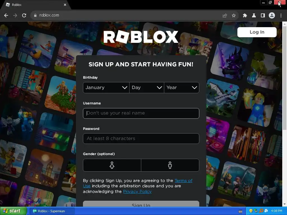Open the Privacy Policy link
This screenshot has height=215, width=287.
[x=137, y=191]
